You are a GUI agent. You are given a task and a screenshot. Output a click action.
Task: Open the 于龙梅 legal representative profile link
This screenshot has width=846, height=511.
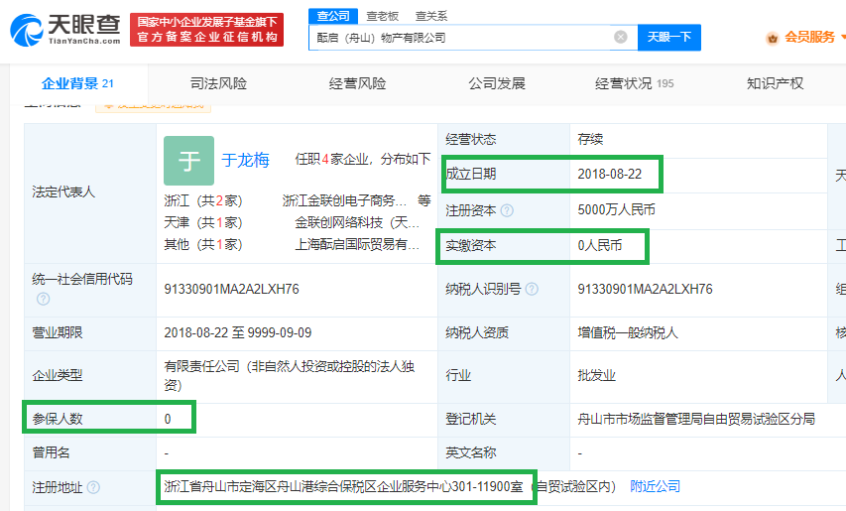click(246, 160)
